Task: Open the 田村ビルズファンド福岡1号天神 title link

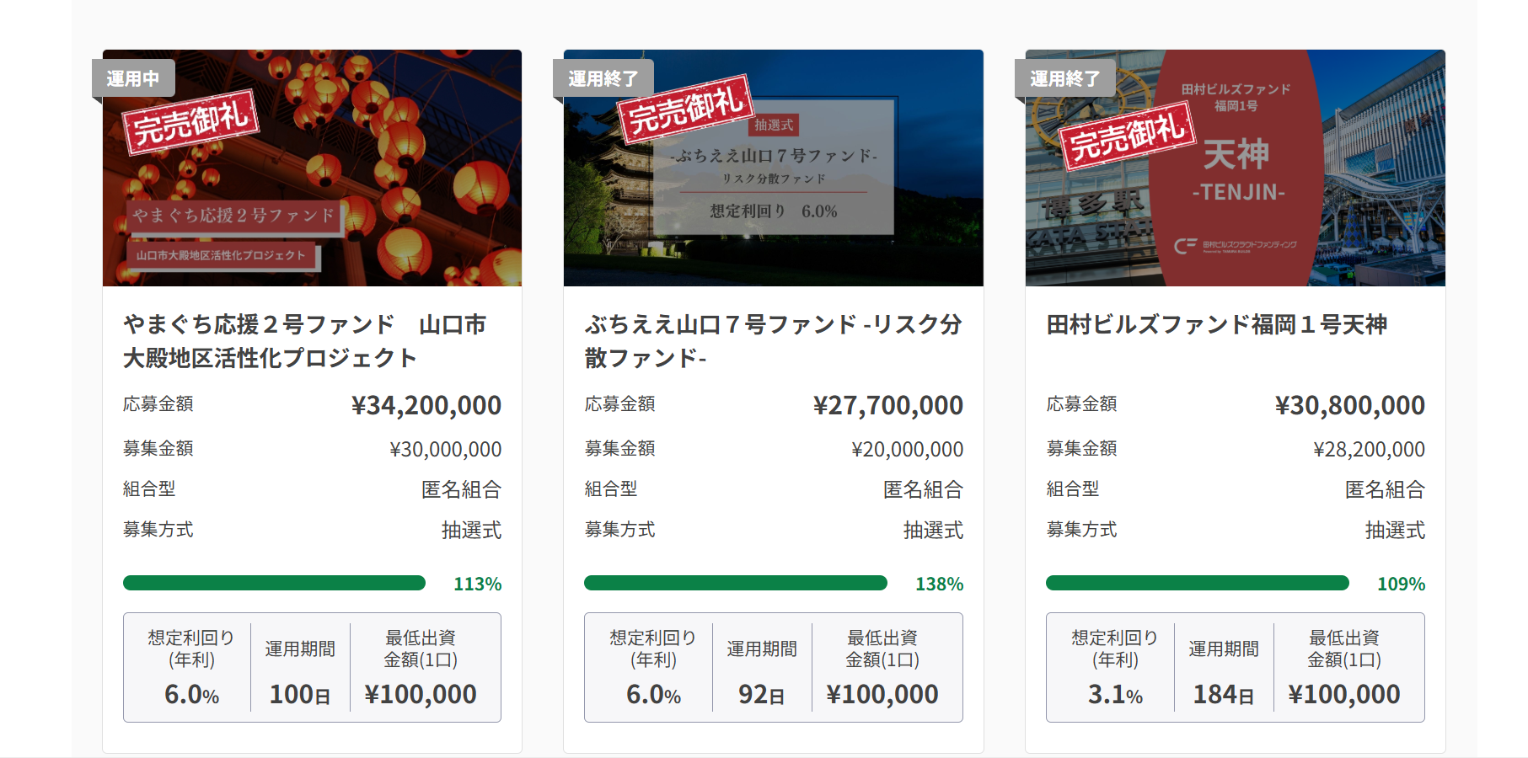Action: point(1216,324)
